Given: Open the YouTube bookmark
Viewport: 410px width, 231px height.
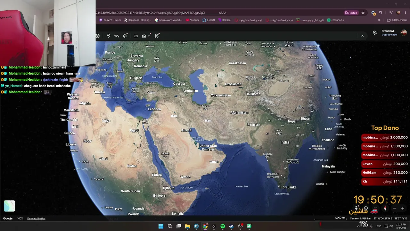Looking at the screenshot, I should point(193,20).
